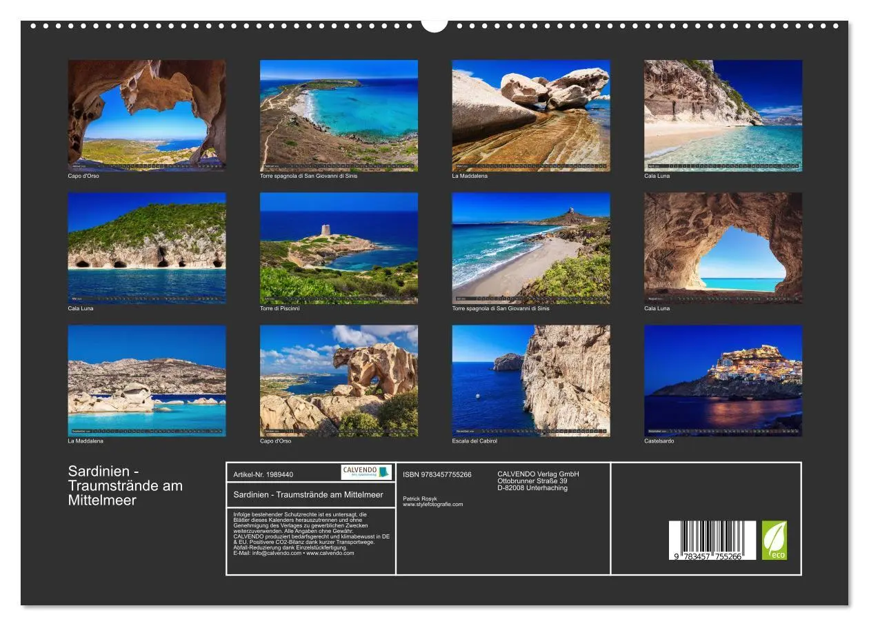Viewport: 869px width, 626px height.
Task: Click the green eco leaf icon
Action: coord(775,541)
